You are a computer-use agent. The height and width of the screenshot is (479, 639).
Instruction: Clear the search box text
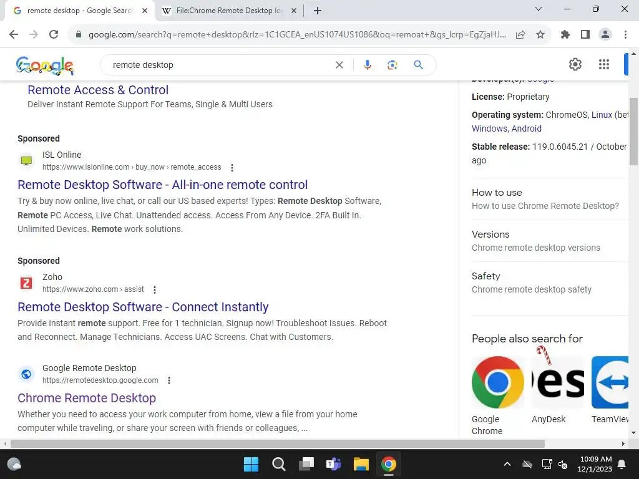click(339, 65)
